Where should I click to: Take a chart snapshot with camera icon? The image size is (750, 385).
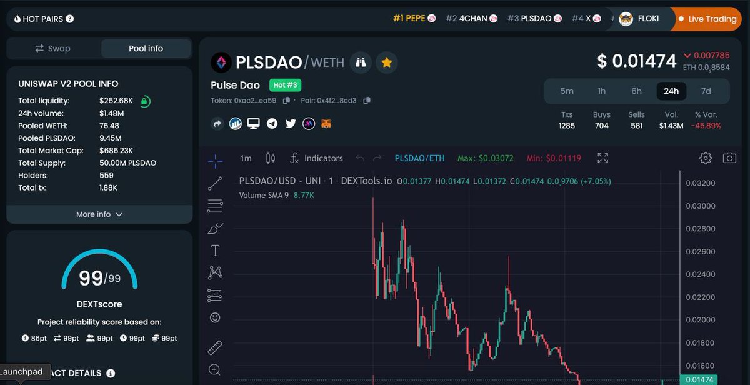coord(729,158)
